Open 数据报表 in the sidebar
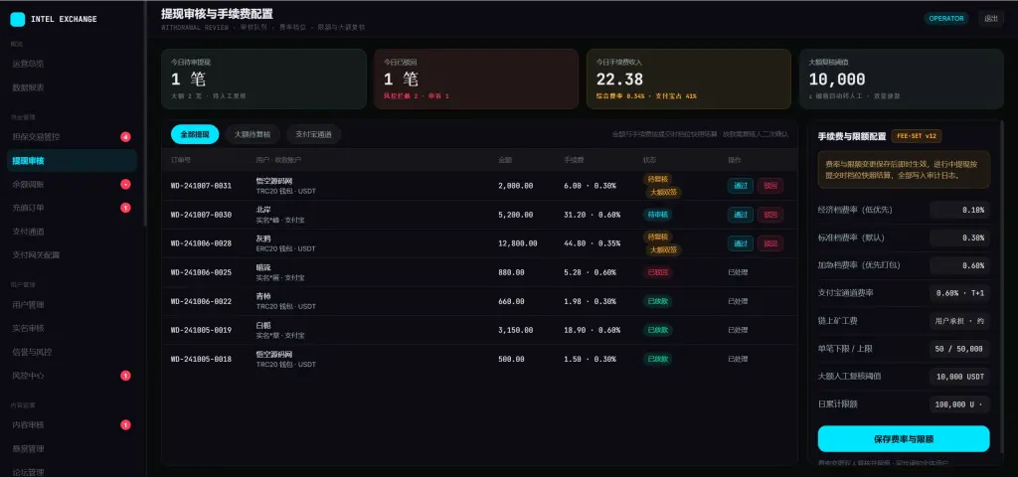Viewport: 1018px width, 477px height. pos(72,87)
